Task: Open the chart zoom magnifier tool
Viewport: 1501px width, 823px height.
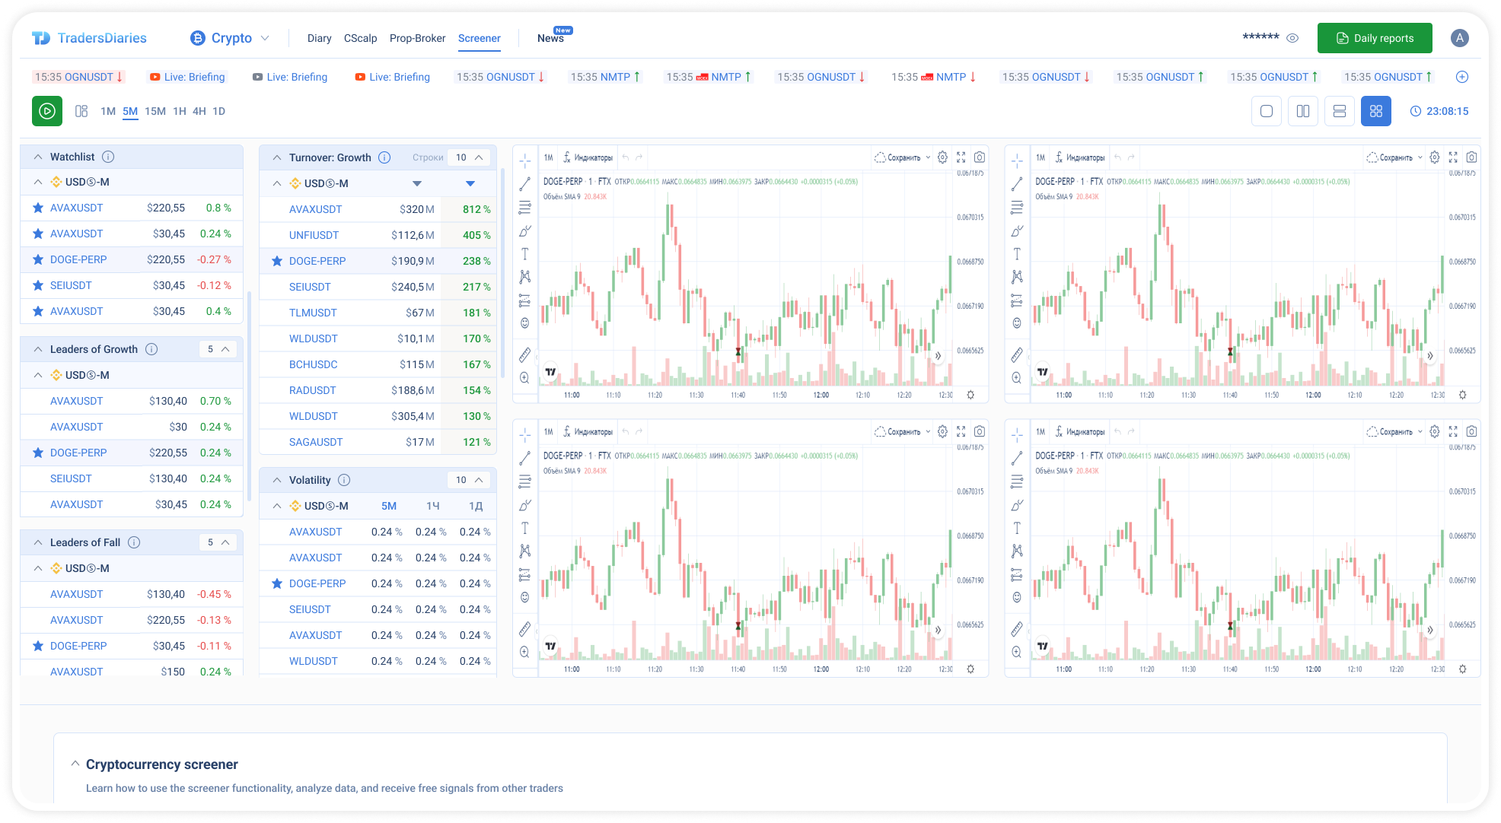Action: click(x=524, y=377)
